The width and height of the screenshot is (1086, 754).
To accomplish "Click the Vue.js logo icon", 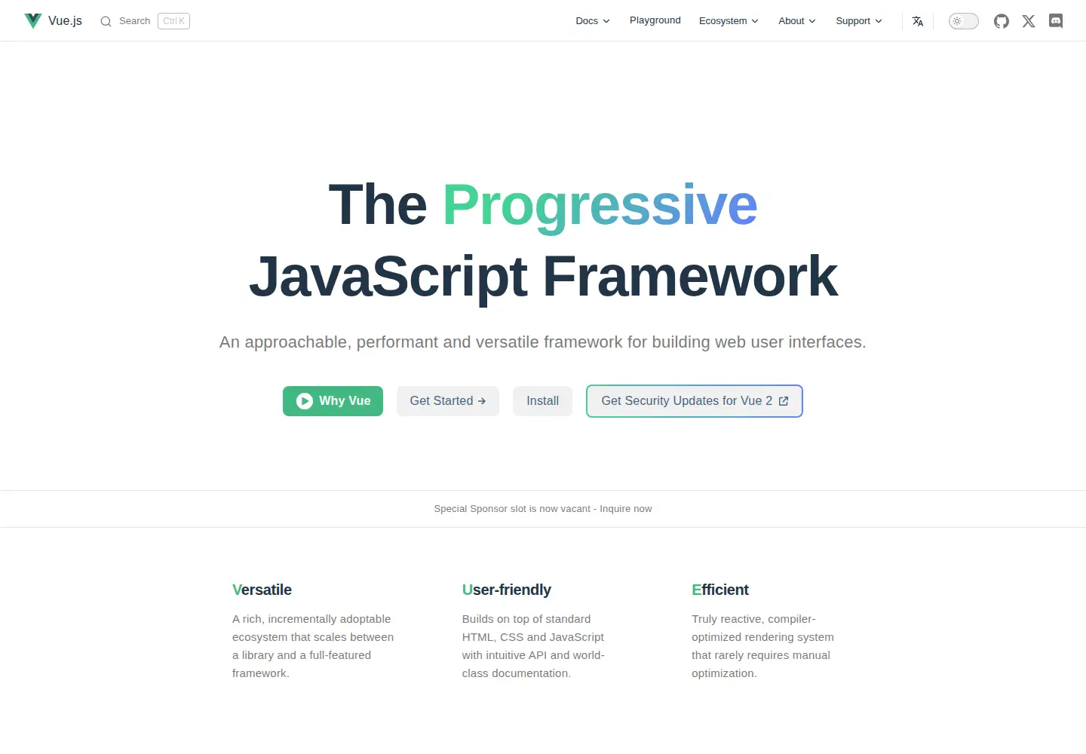I will 33,20.
